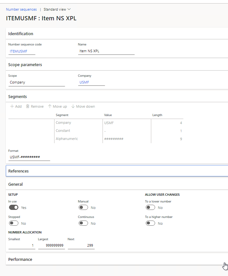The image size is (228, 276).
Task: Click the Name field Item NS XPL
Action: coord(106,51)
